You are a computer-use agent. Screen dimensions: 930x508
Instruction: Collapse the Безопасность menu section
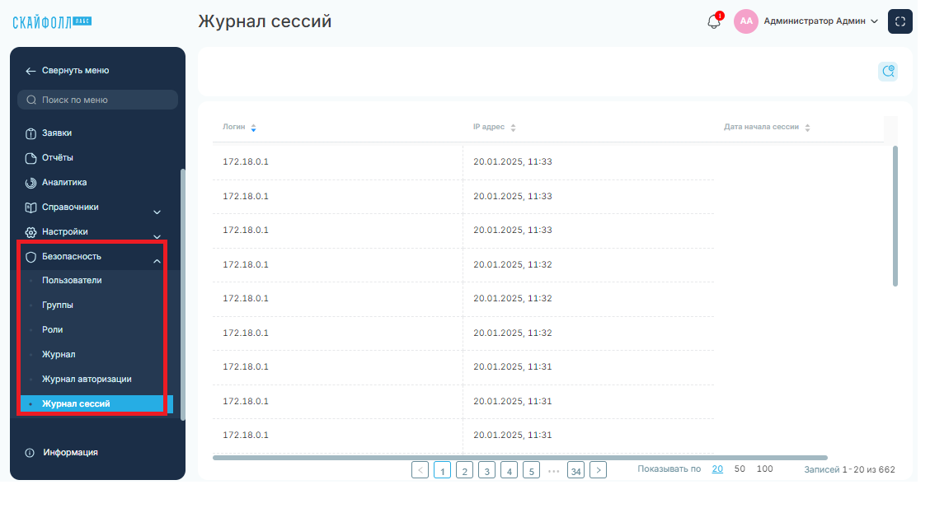157,260
